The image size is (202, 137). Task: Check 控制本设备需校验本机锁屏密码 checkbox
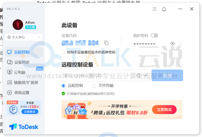pyautogui.click(x=63, y=52)
